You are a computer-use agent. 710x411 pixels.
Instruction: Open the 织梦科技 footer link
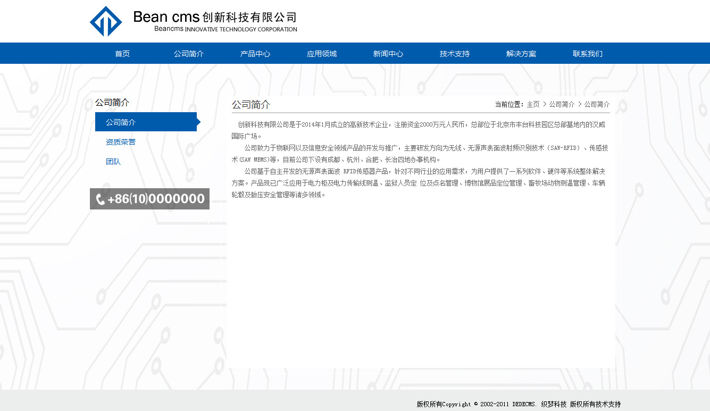pyautogui.click(x=554, y=404)
